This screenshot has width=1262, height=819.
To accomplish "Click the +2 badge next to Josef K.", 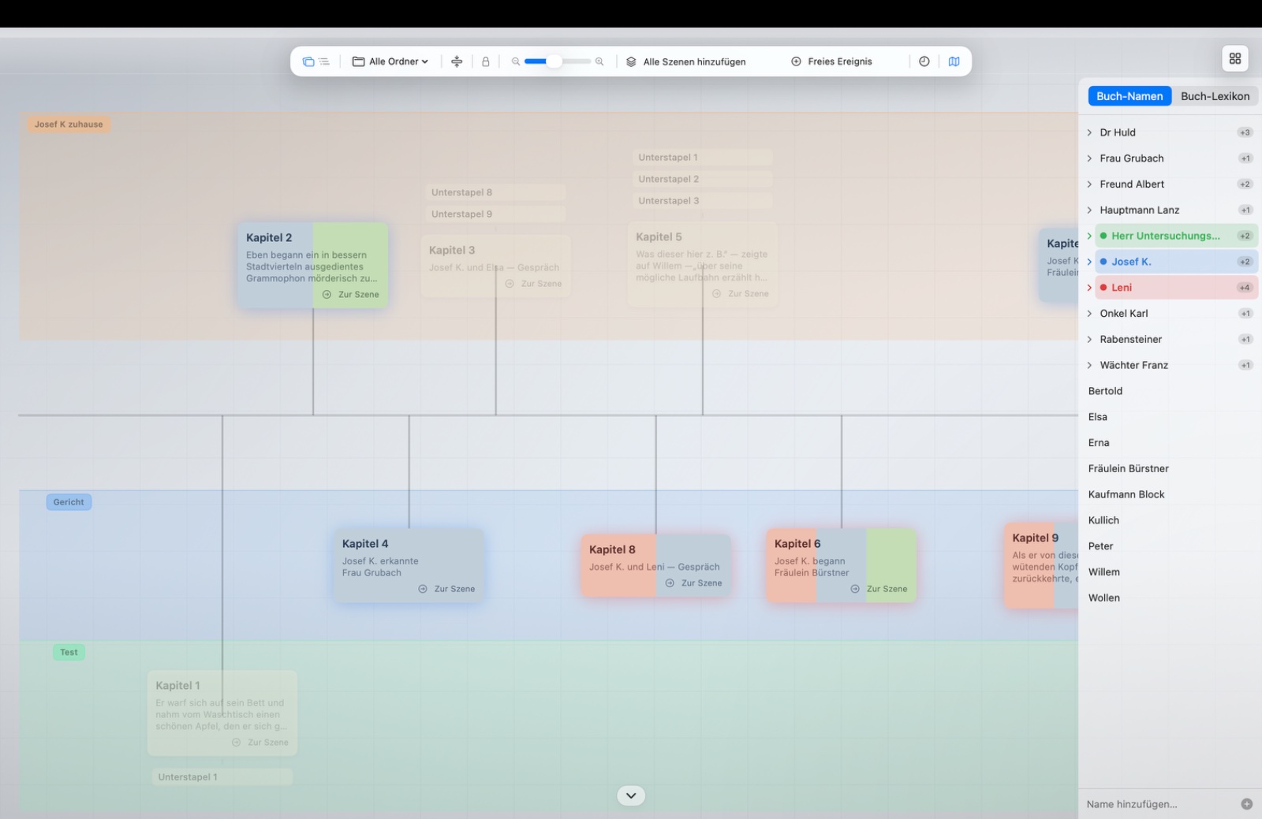I will (x=1245, y=262).
